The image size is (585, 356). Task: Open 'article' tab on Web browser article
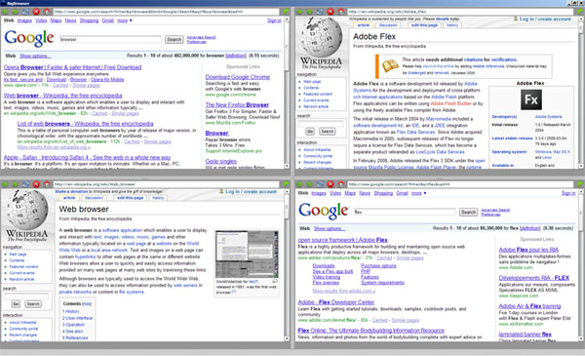tap(69, 198)
